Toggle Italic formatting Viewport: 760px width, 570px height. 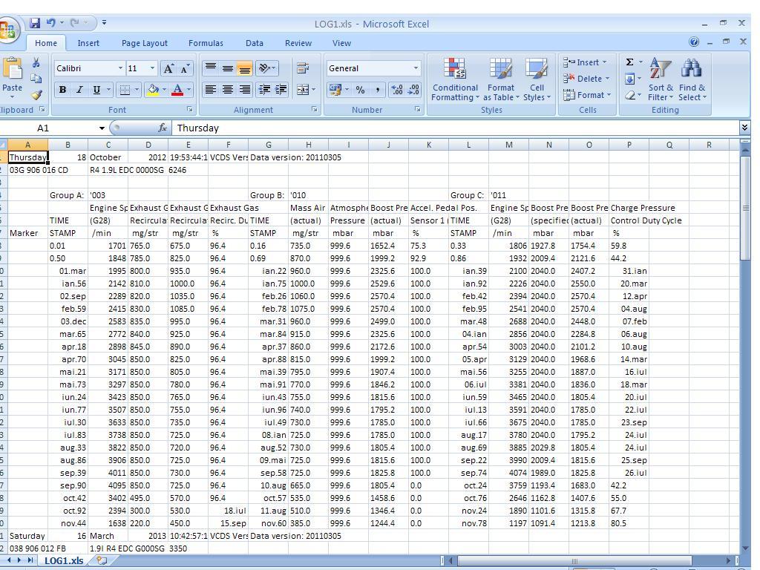coord(79,90)
